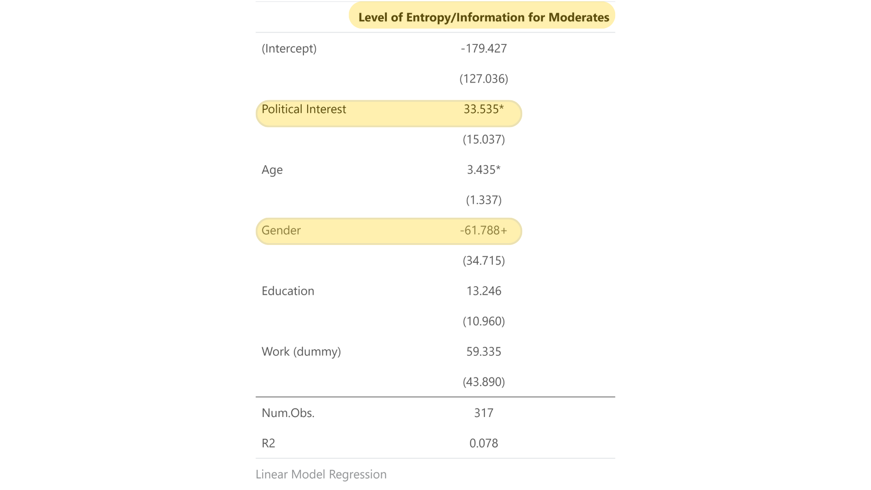Click the intercept standard error (127.036)
This screenshot has height=490, width=871.
tap(484, 79)
